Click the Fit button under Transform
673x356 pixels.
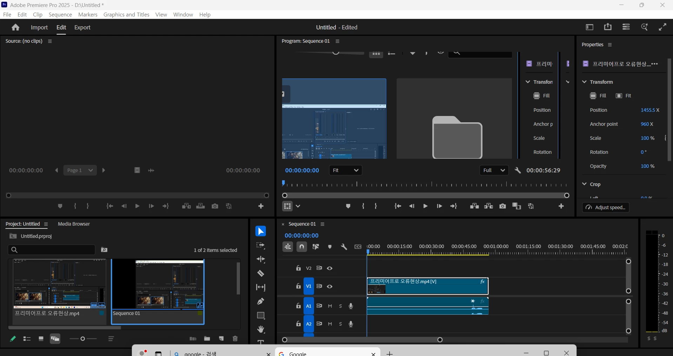pos(624,96)
